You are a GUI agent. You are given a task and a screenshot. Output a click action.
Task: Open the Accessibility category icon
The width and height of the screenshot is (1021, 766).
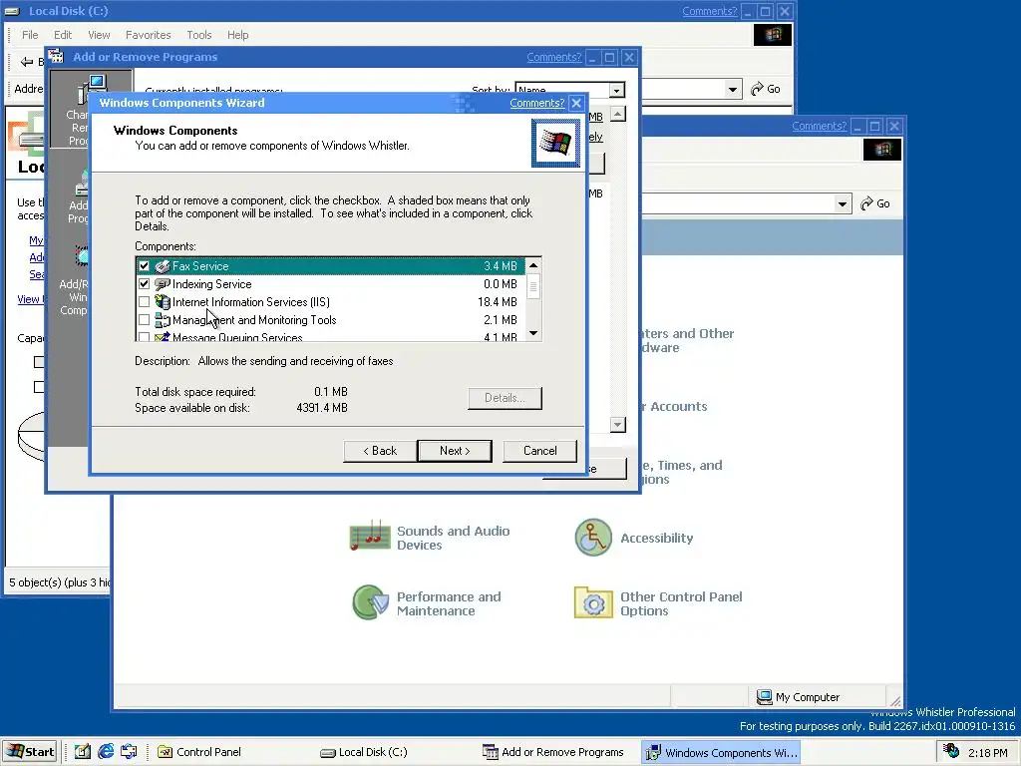pyautogui.click(x=593, y=538)
